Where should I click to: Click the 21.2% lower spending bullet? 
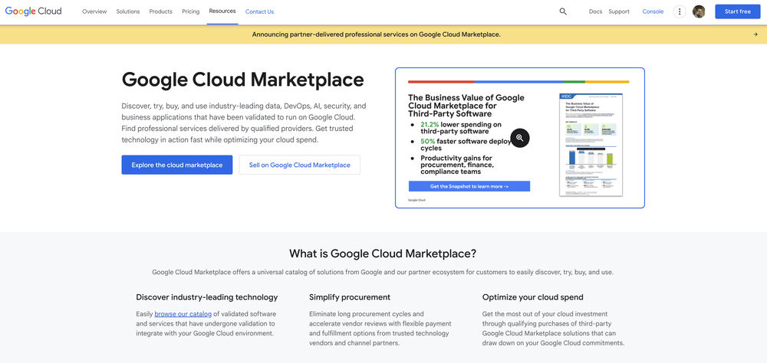461,128
